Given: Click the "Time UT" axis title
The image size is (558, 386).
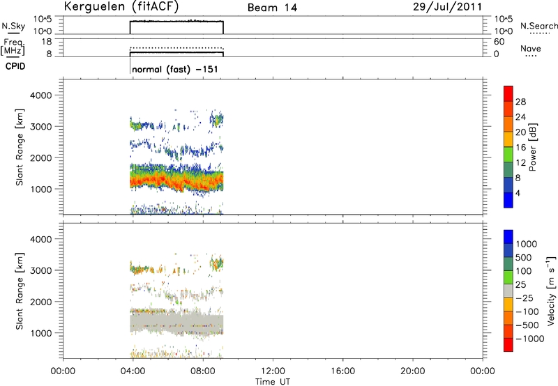Looking at the screenshot, I should [273, 381].
